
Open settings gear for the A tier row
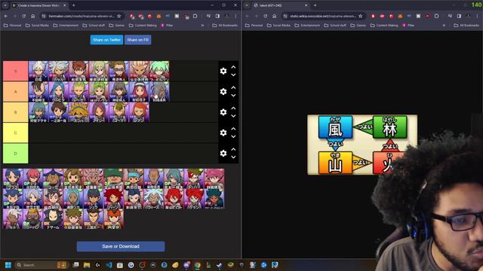tap(223, 92)
